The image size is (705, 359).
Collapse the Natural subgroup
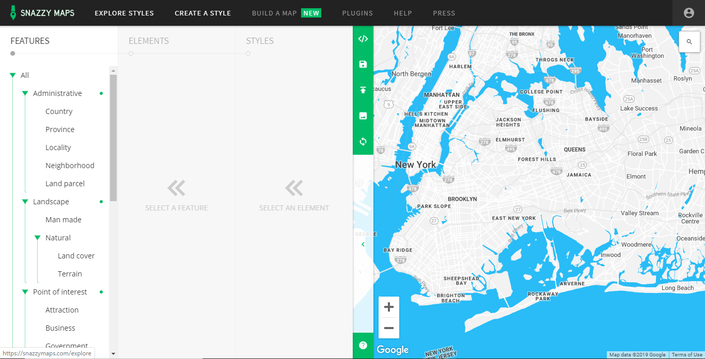(37, 238)
